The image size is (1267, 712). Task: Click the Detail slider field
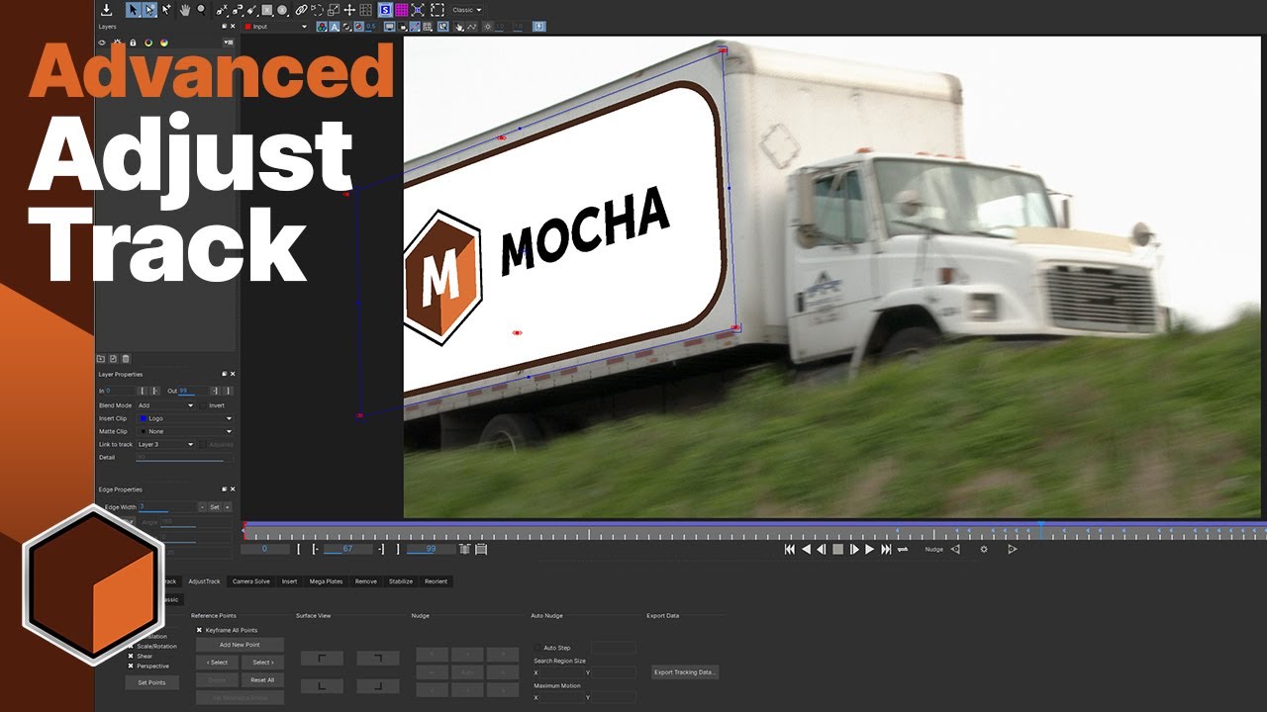185,457
